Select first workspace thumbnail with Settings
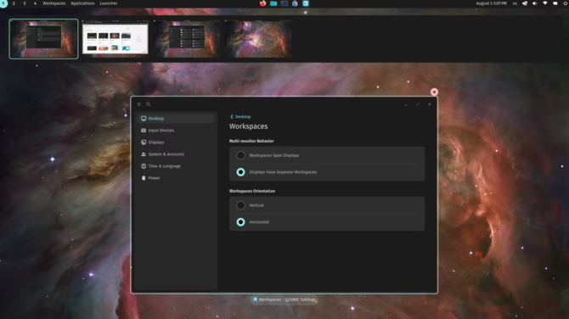The height and width of the screenshot is (319, 569). (43, 39)
